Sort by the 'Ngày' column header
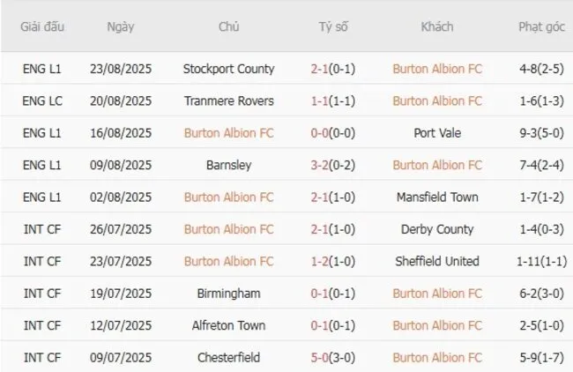 [x=121, y=26]
